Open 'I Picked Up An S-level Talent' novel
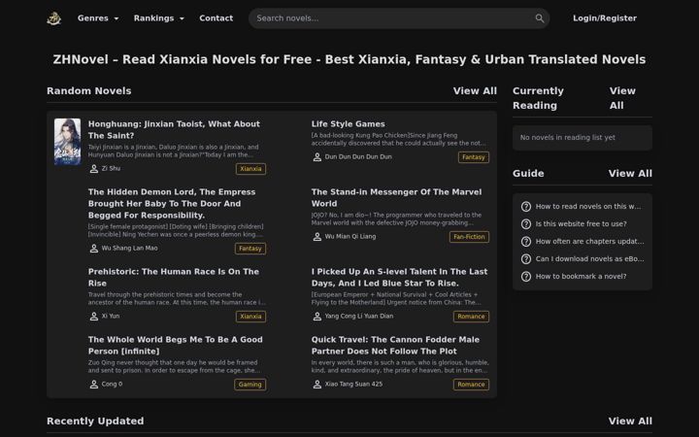Image resolution: width=699 pixels, height=437 pixels. 399,278
